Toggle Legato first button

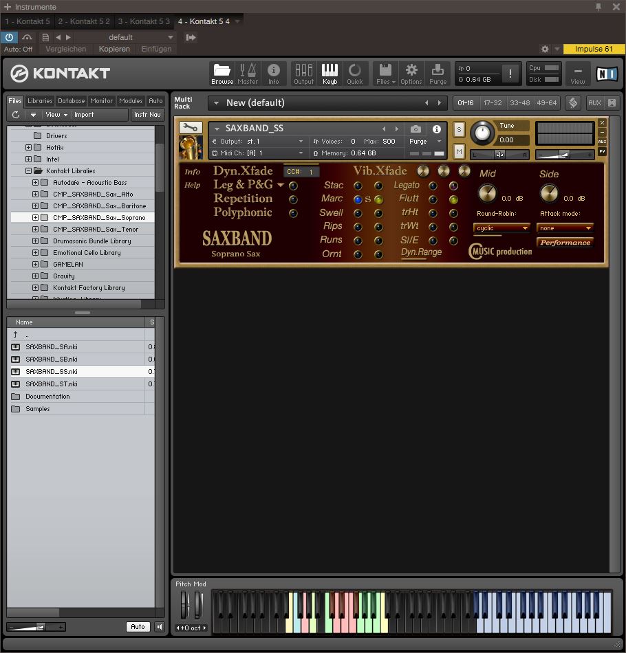coord(433,186)
